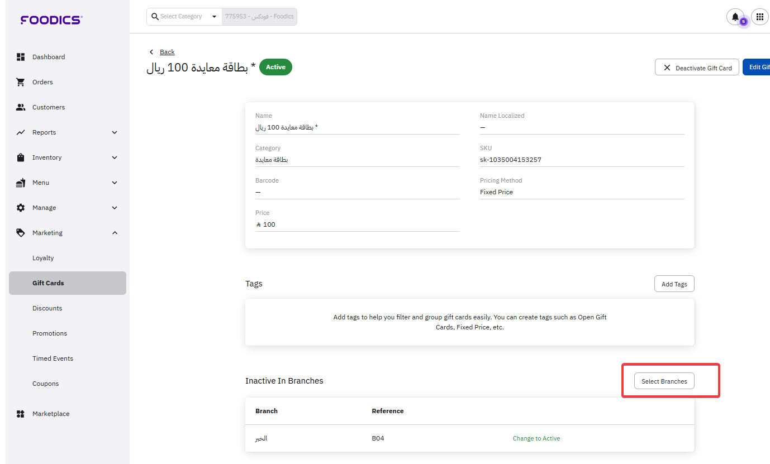Click the Dashboard grid icon in sidebar
The image size is (770, 464).
tap(21, 57)
